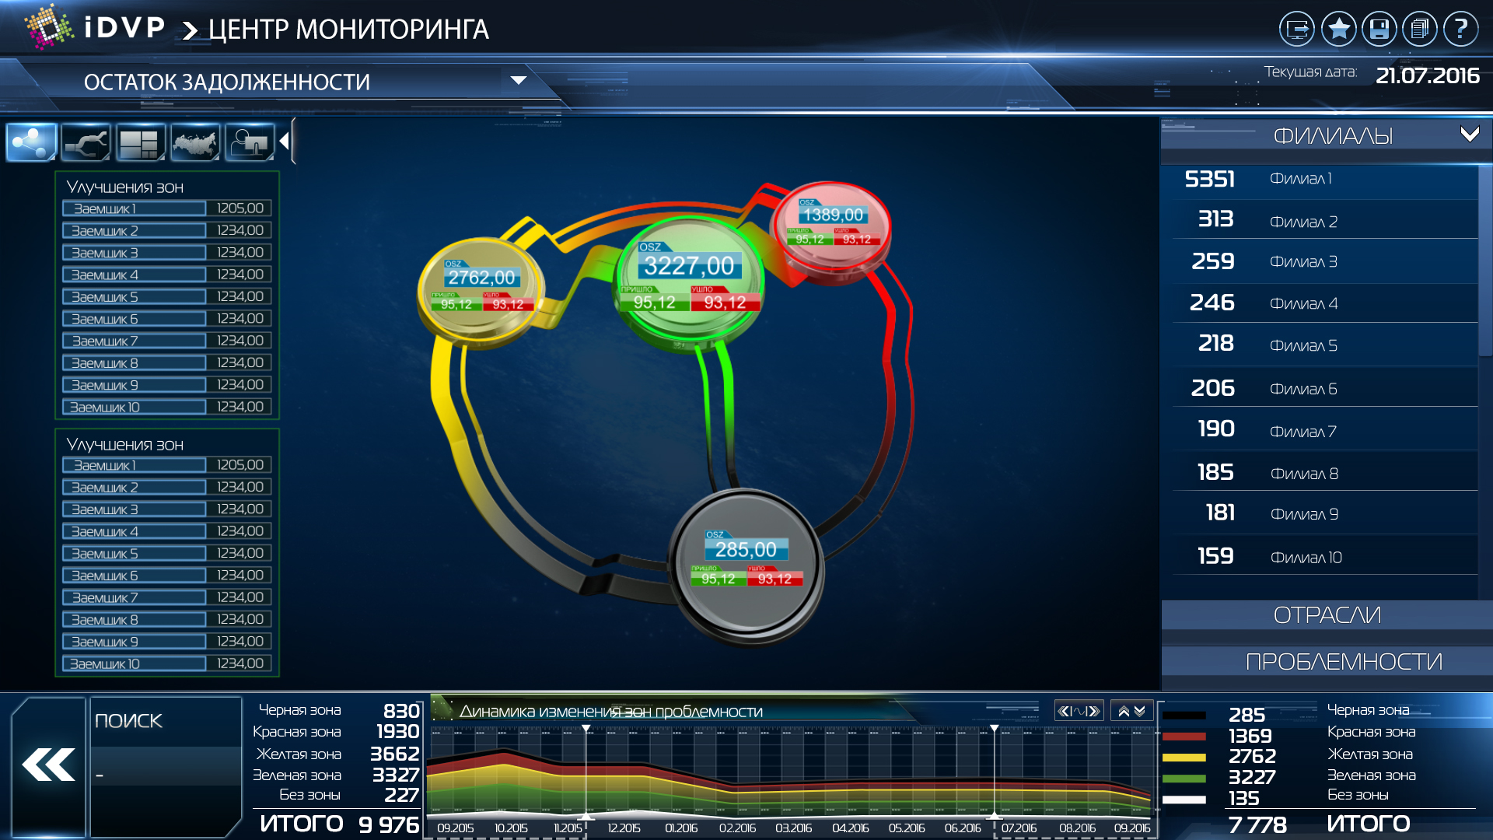
Task: Toggle chart range mode with wave button
Action: (x=1079, y=711)
